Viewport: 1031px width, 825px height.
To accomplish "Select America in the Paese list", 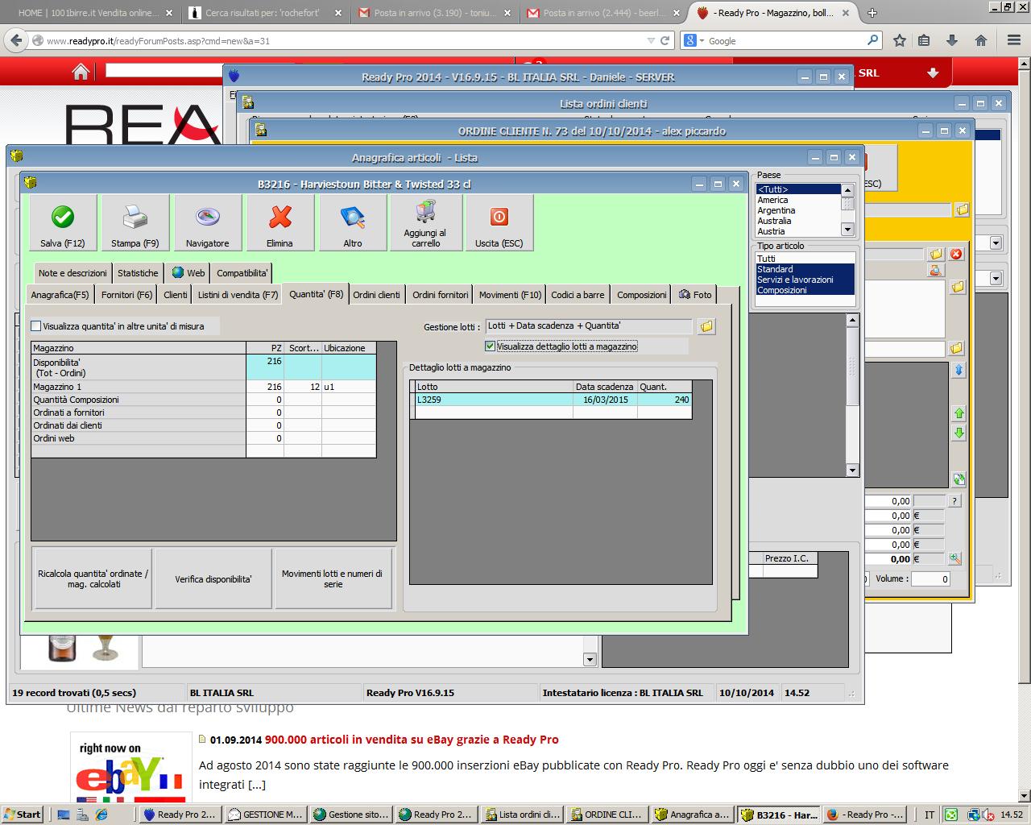I will 797,200.
